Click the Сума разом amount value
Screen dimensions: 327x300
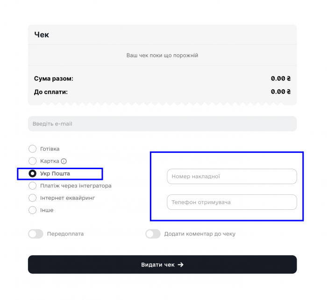281,79
